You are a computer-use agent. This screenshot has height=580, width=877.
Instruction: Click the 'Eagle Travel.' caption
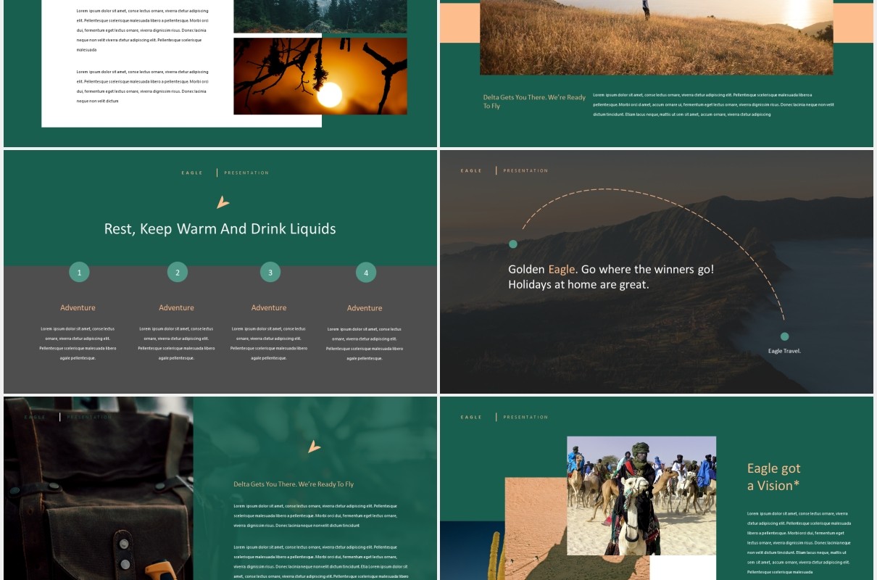tap(784, 351)
